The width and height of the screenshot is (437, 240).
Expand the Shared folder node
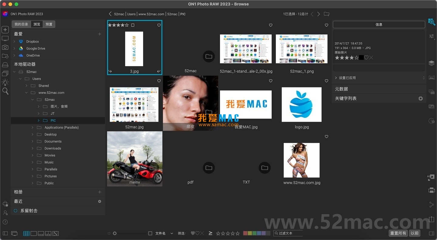click(26, 86)
